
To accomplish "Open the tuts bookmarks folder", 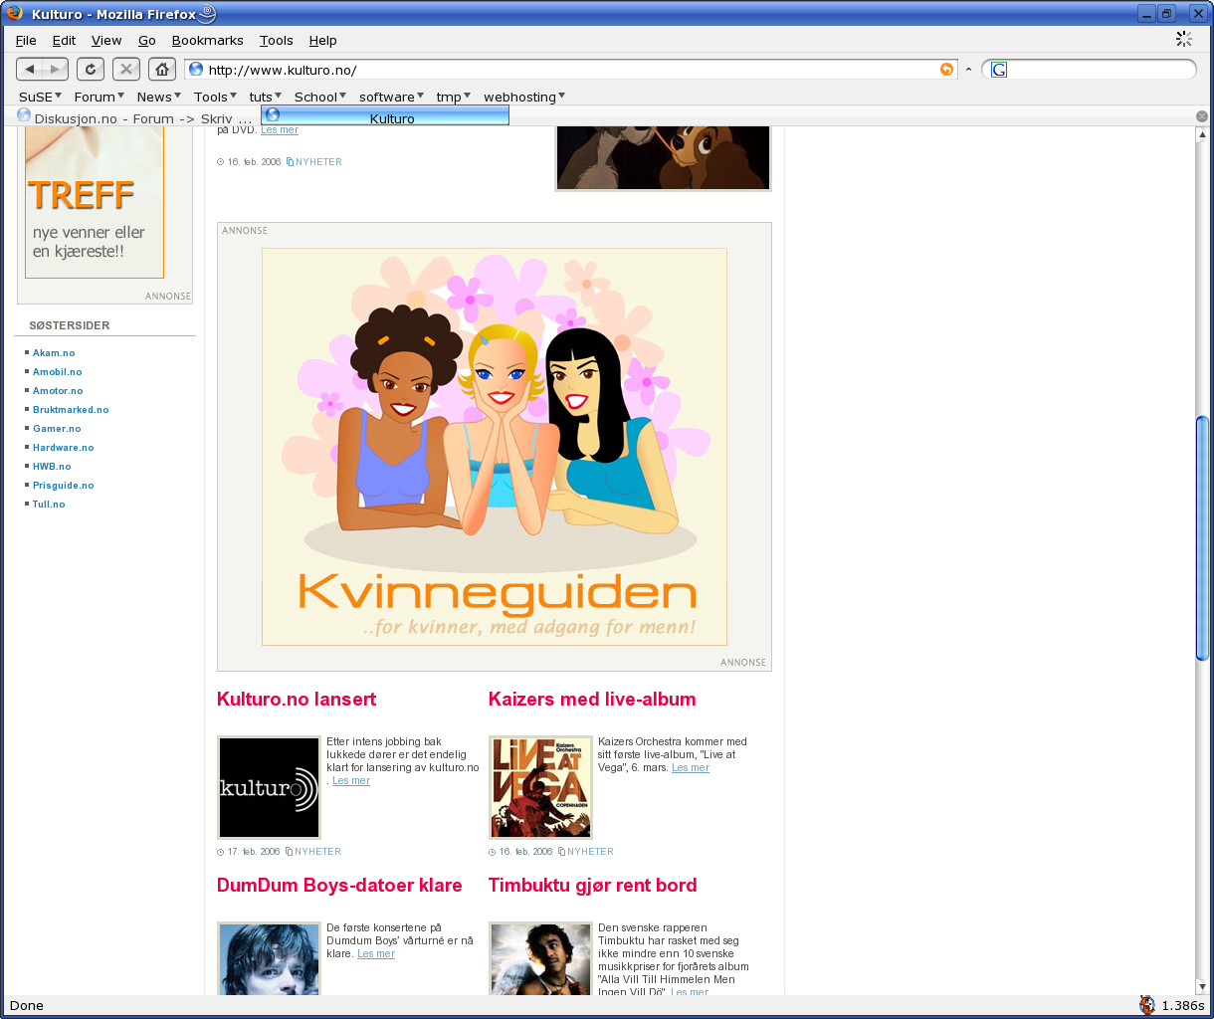I will (x=264, y=97).
